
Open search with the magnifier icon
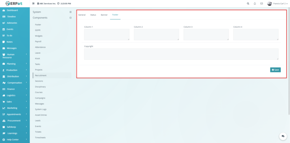point(248,3)
